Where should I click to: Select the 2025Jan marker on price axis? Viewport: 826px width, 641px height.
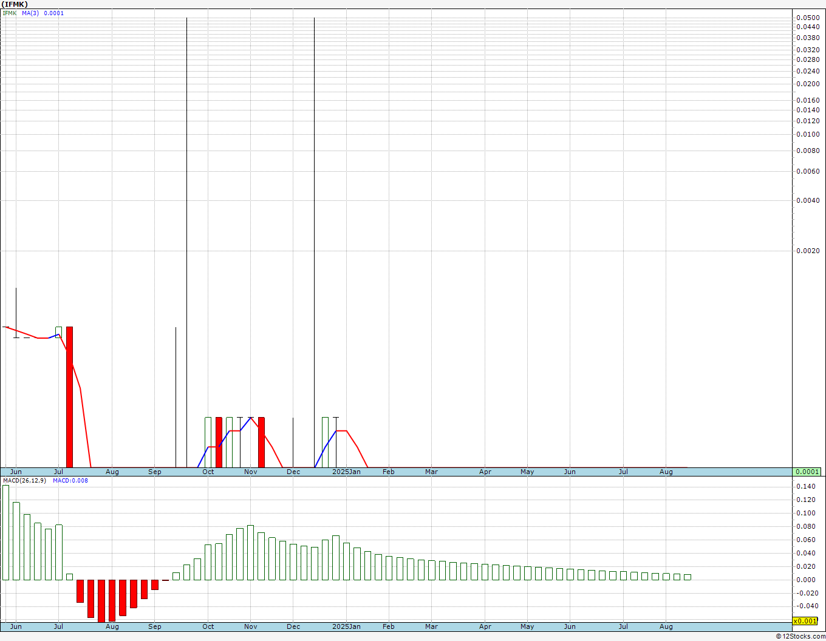pos(346,472)
